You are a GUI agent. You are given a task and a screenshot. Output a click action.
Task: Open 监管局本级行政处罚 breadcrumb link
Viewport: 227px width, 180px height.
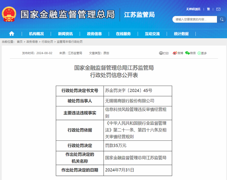pos(70,42)
